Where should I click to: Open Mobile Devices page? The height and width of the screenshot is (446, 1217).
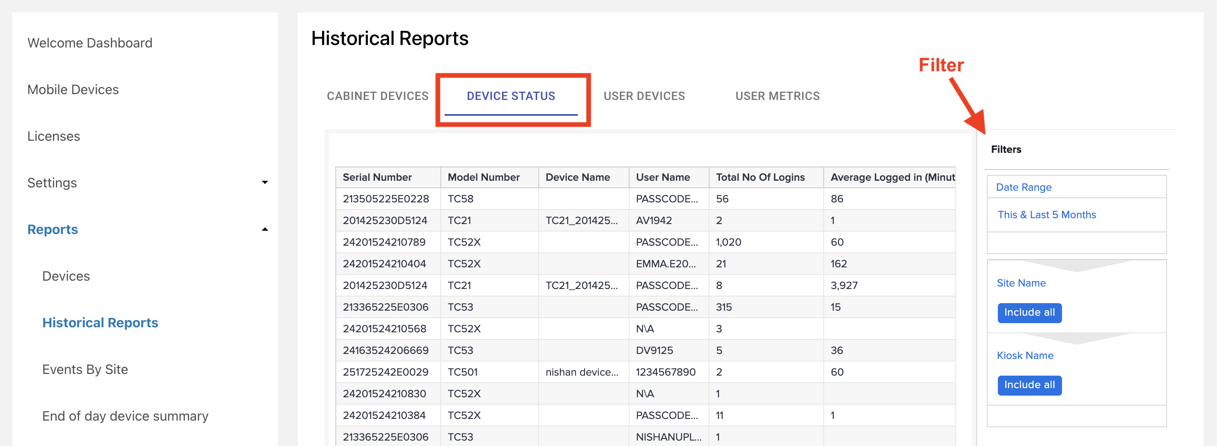pos(73,90)
